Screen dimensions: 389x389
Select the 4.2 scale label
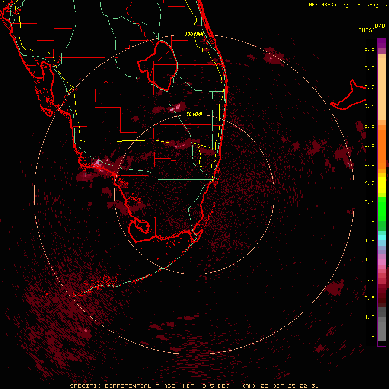coord(370,183)
